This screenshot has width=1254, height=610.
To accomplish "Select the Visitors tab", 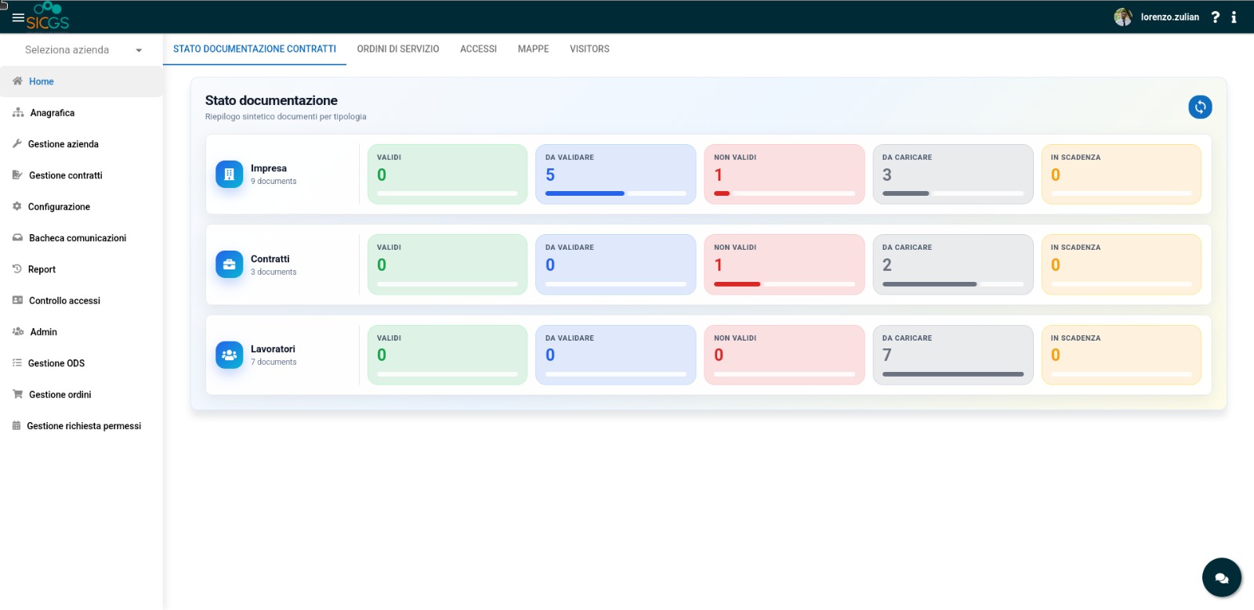I will click(589, 49).
